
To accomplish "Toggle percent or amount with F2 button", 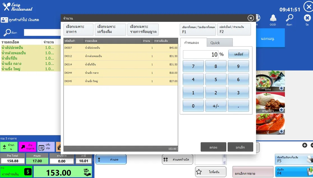I will pyautogui.click(x=234, y=30).
